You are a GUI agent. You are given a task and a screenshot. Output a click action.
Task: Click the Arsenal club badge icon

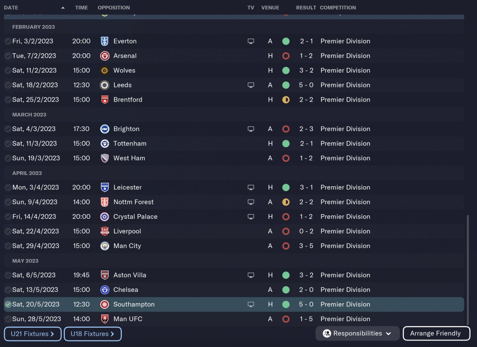105,56
